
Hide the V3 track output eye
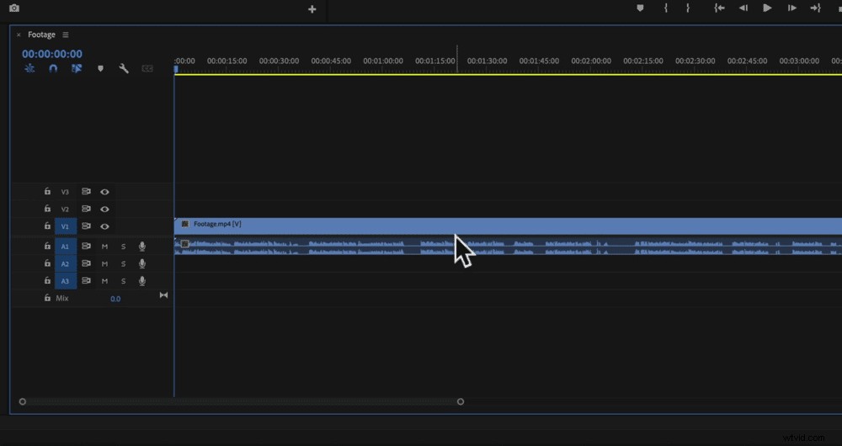click(104, 192)
